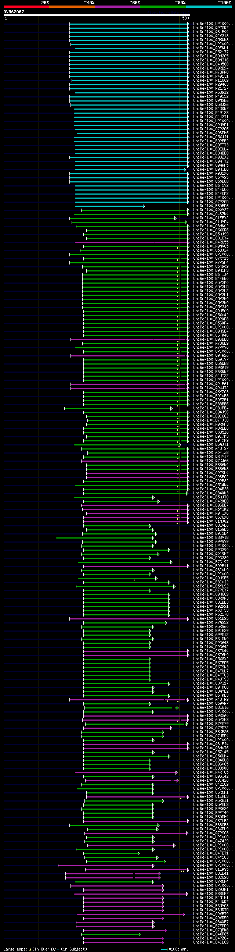The height and width of the screenshot is (952, 235).
Task: Open hit UniRef100_P52177
Action: 211,52
